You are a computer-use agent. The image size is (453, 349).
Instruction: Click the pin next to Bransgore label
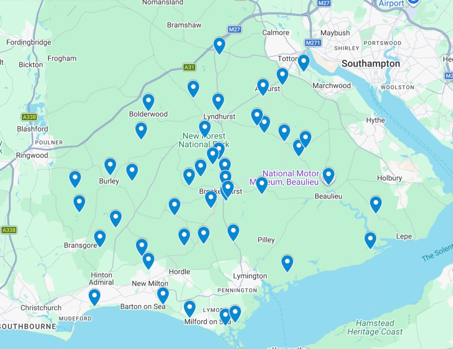click(x=100, y=238)
